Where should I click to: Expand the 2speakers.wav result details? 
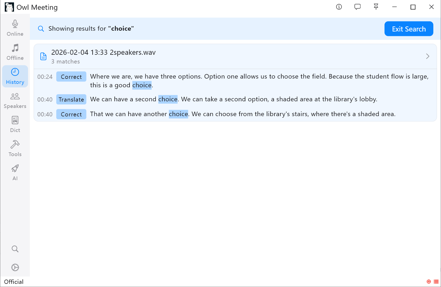[x=428, y=56]
